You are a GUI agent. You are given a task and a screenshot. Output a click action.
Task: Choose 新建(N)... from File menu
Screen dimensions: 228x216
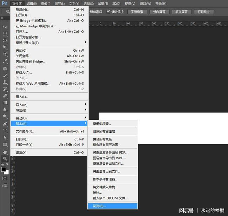[x=50, y=9]
